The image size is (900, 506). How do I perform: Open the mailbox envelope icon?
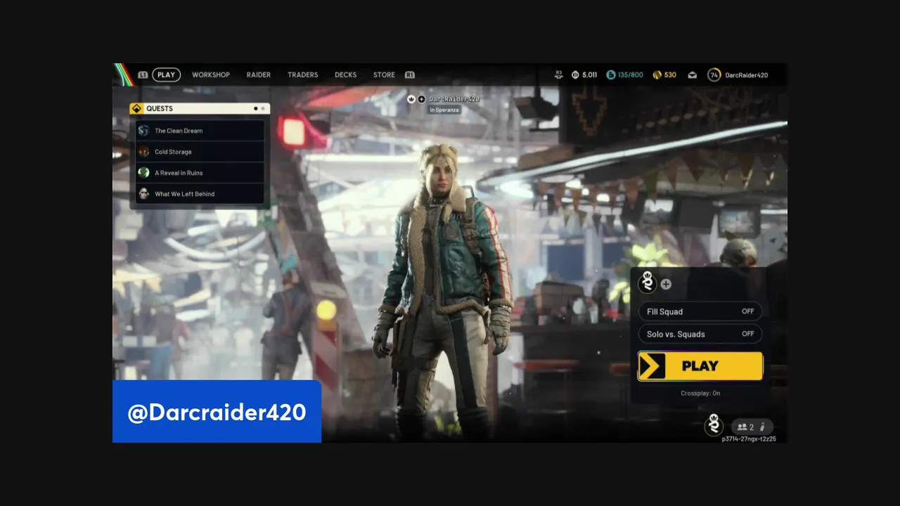693,74
